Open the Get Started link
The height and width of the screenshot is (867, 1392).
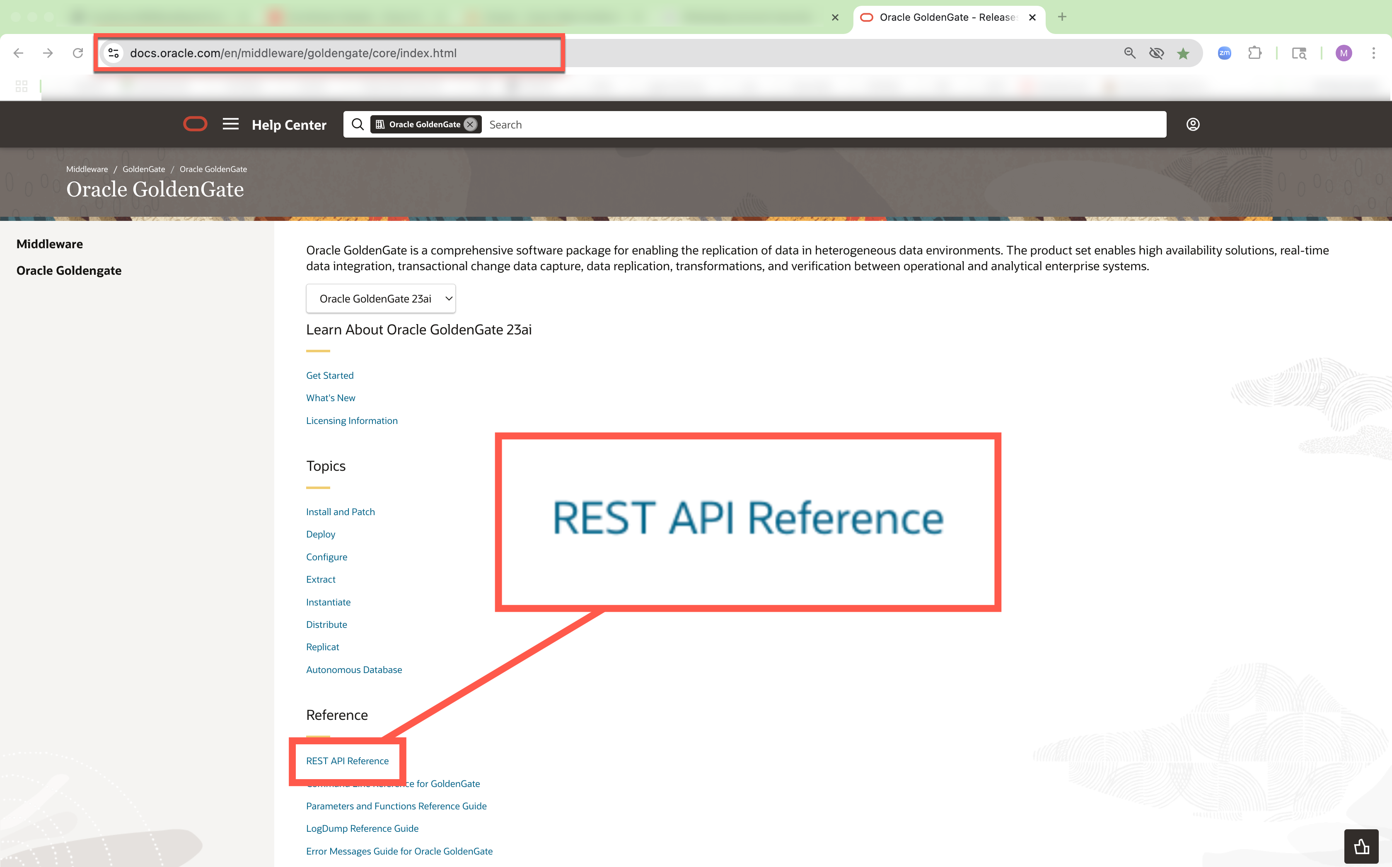coord(329,375)
